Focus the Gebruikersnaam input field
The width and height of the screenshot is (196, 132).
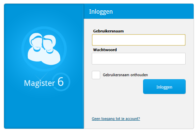139,40
